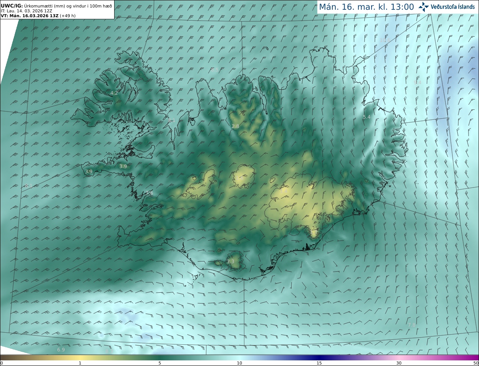Click the colour scale tick label 50
The width and height of the screenshot is (479, 366).
[476, 363]
